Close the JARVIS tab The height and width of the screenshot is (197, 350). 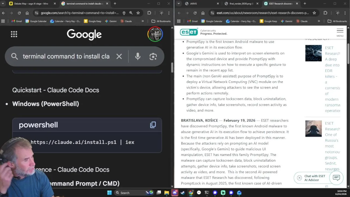pyautogui.click(x=218, y=4)
